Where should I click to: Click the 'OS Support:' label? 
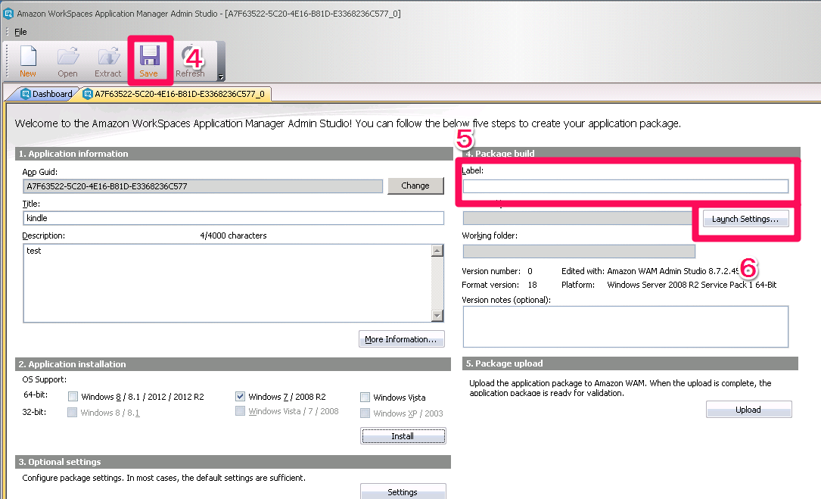(45, 379)
